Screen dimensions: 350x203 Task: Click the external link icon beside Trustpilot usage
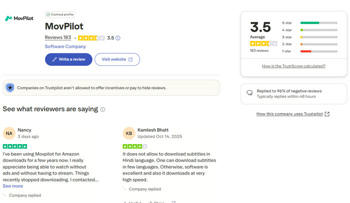tap(327, 114)
